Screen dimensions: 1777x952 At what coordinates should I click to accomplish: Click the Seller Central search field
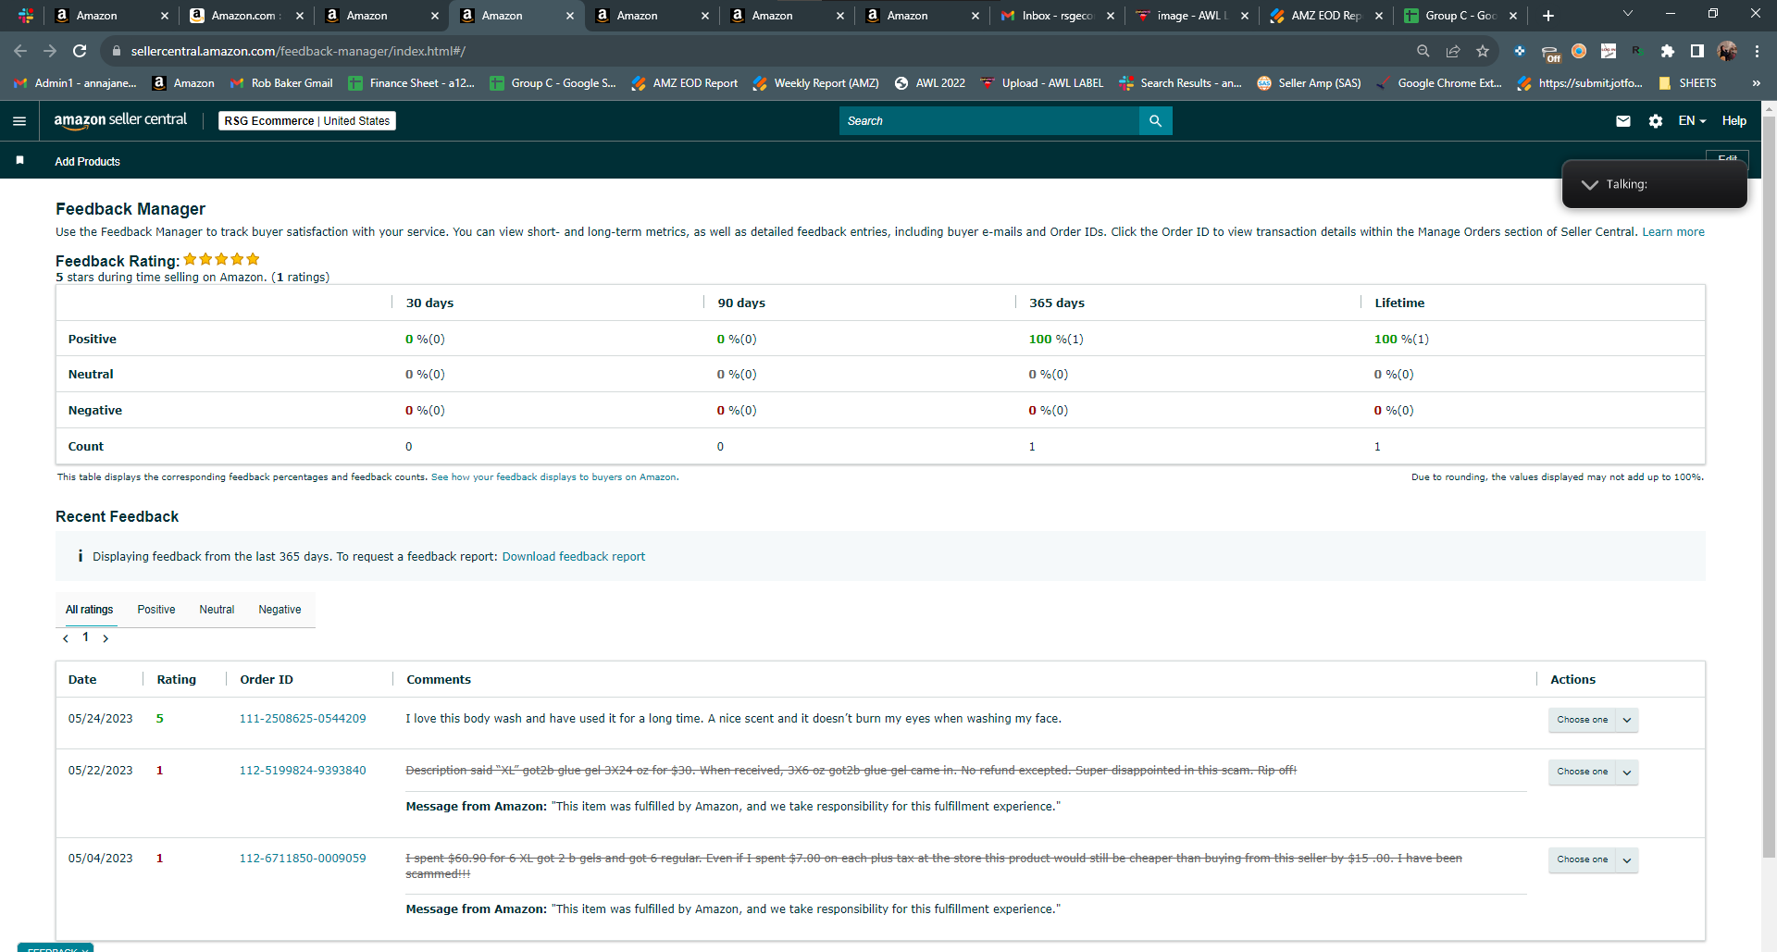tap(988, 121)
